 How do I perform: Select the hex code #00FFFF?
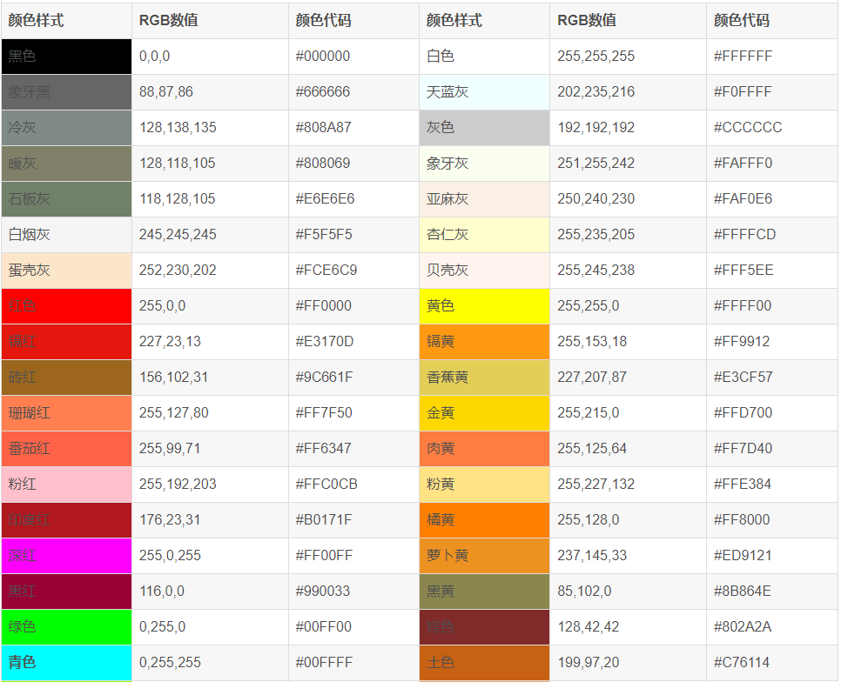[x=324, y=663]
